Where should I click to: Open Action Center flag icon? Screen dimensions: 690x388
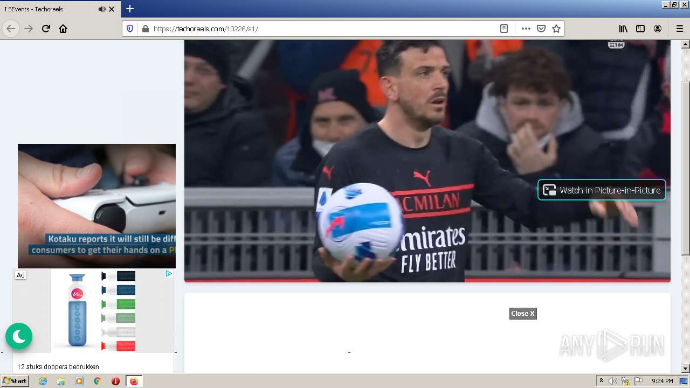coord(638,381)
